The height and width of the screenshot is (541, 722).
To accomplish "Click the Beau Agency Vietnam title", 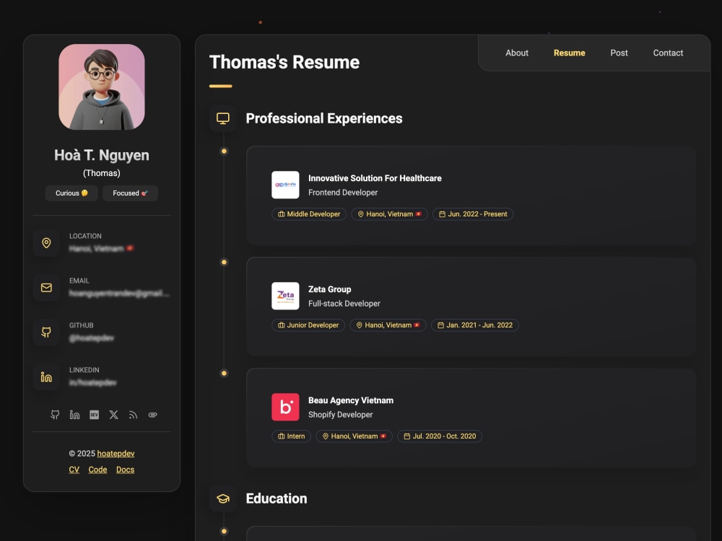I will click(x=351, y=400).
